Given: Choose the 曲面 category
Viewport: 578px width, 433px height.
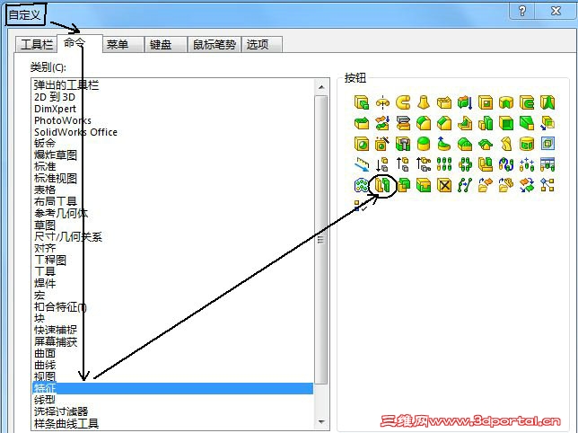Looking at the screenshot, I should point(45,353).
